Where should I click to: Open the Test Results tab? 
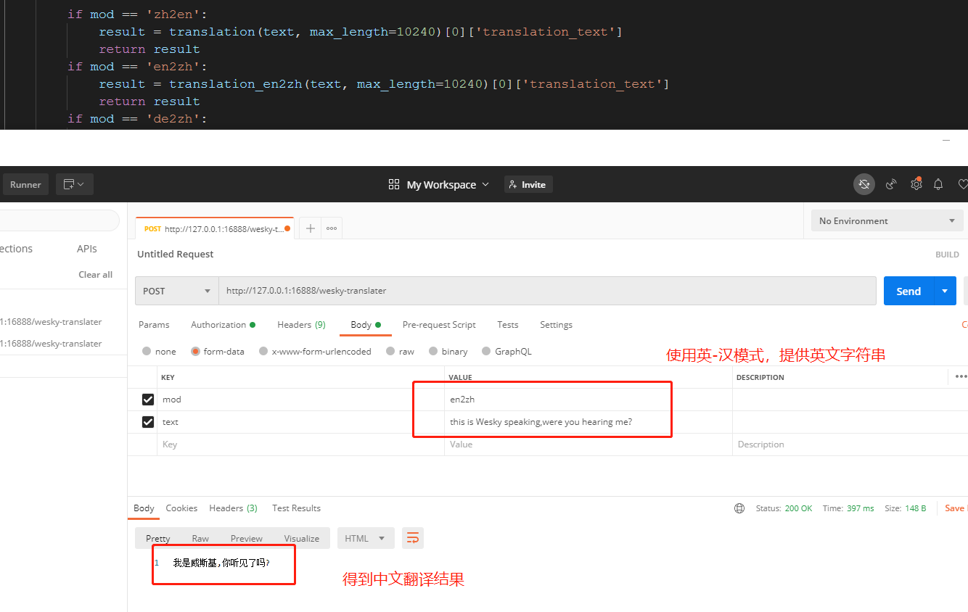pyautogui.click(x=296, y=508)
